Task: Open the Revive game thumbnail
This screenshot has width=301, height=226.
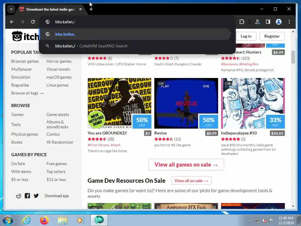Action: pyautogui.click(x=186, y=103)
